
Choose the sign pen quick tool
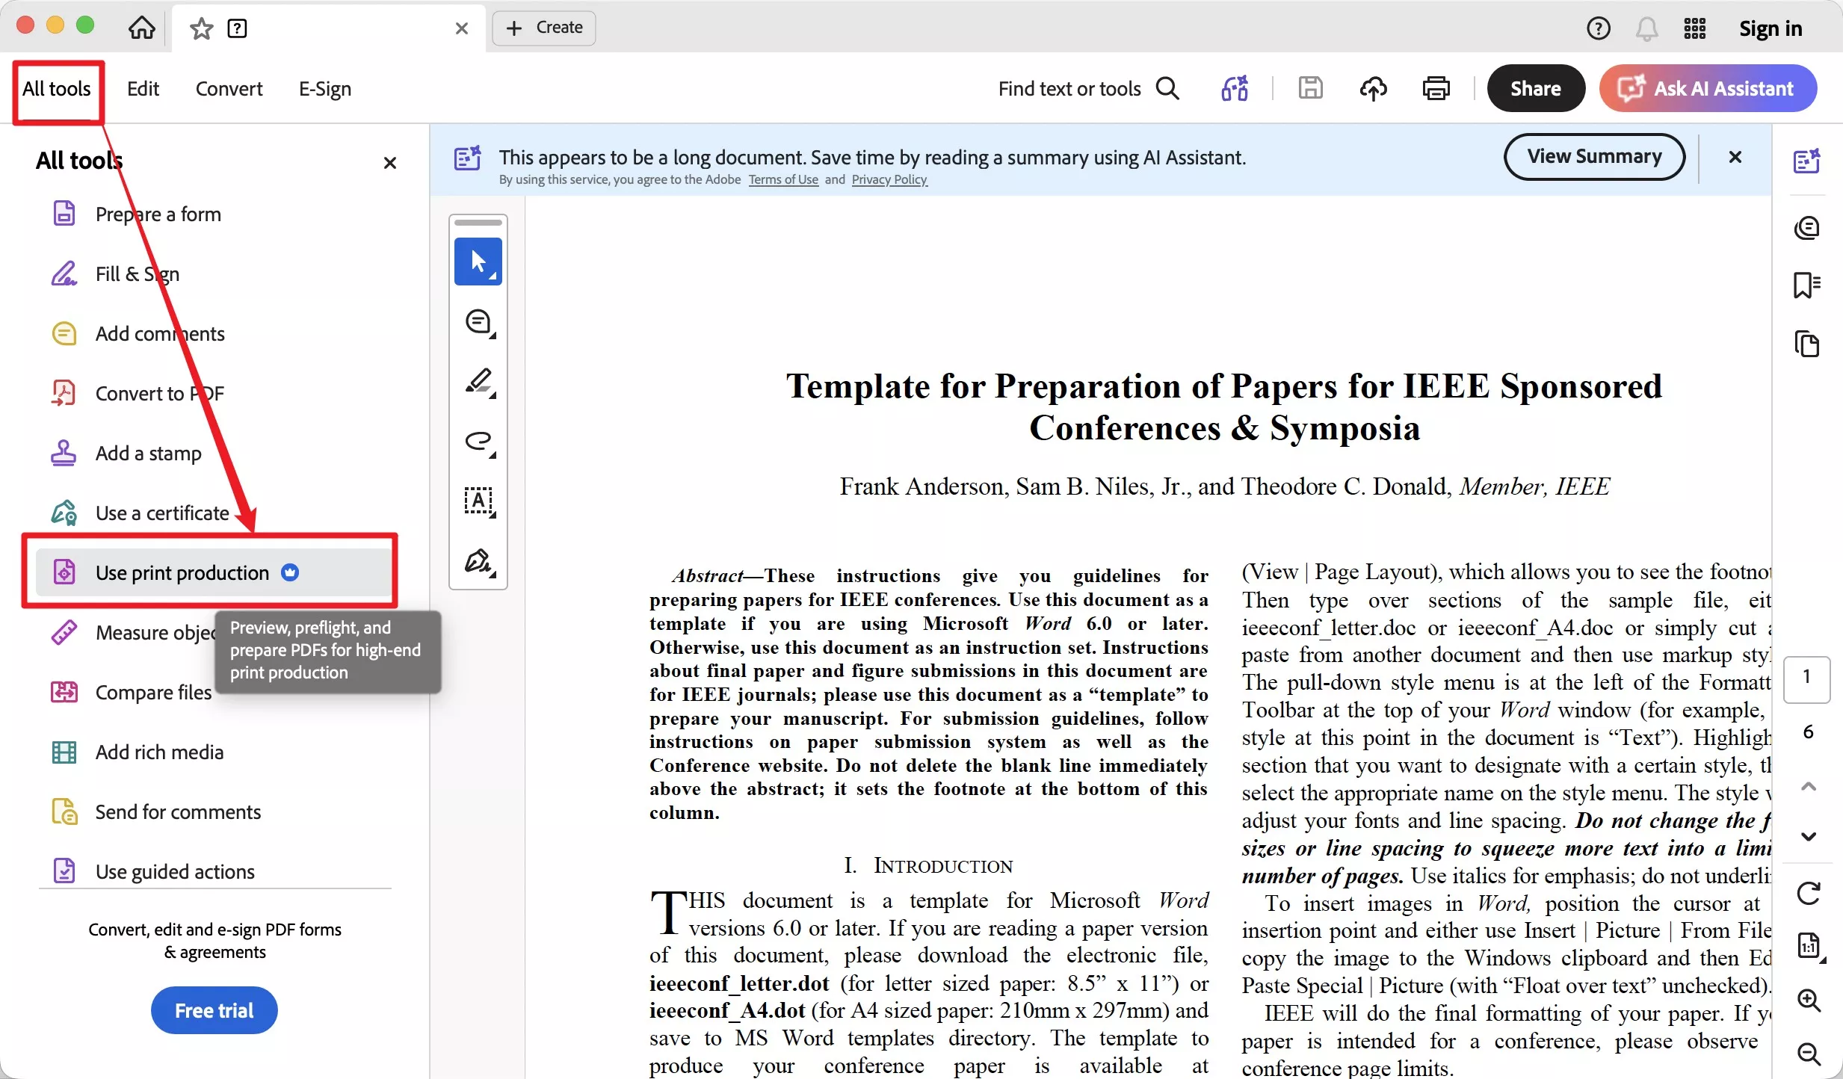point(478,561)
